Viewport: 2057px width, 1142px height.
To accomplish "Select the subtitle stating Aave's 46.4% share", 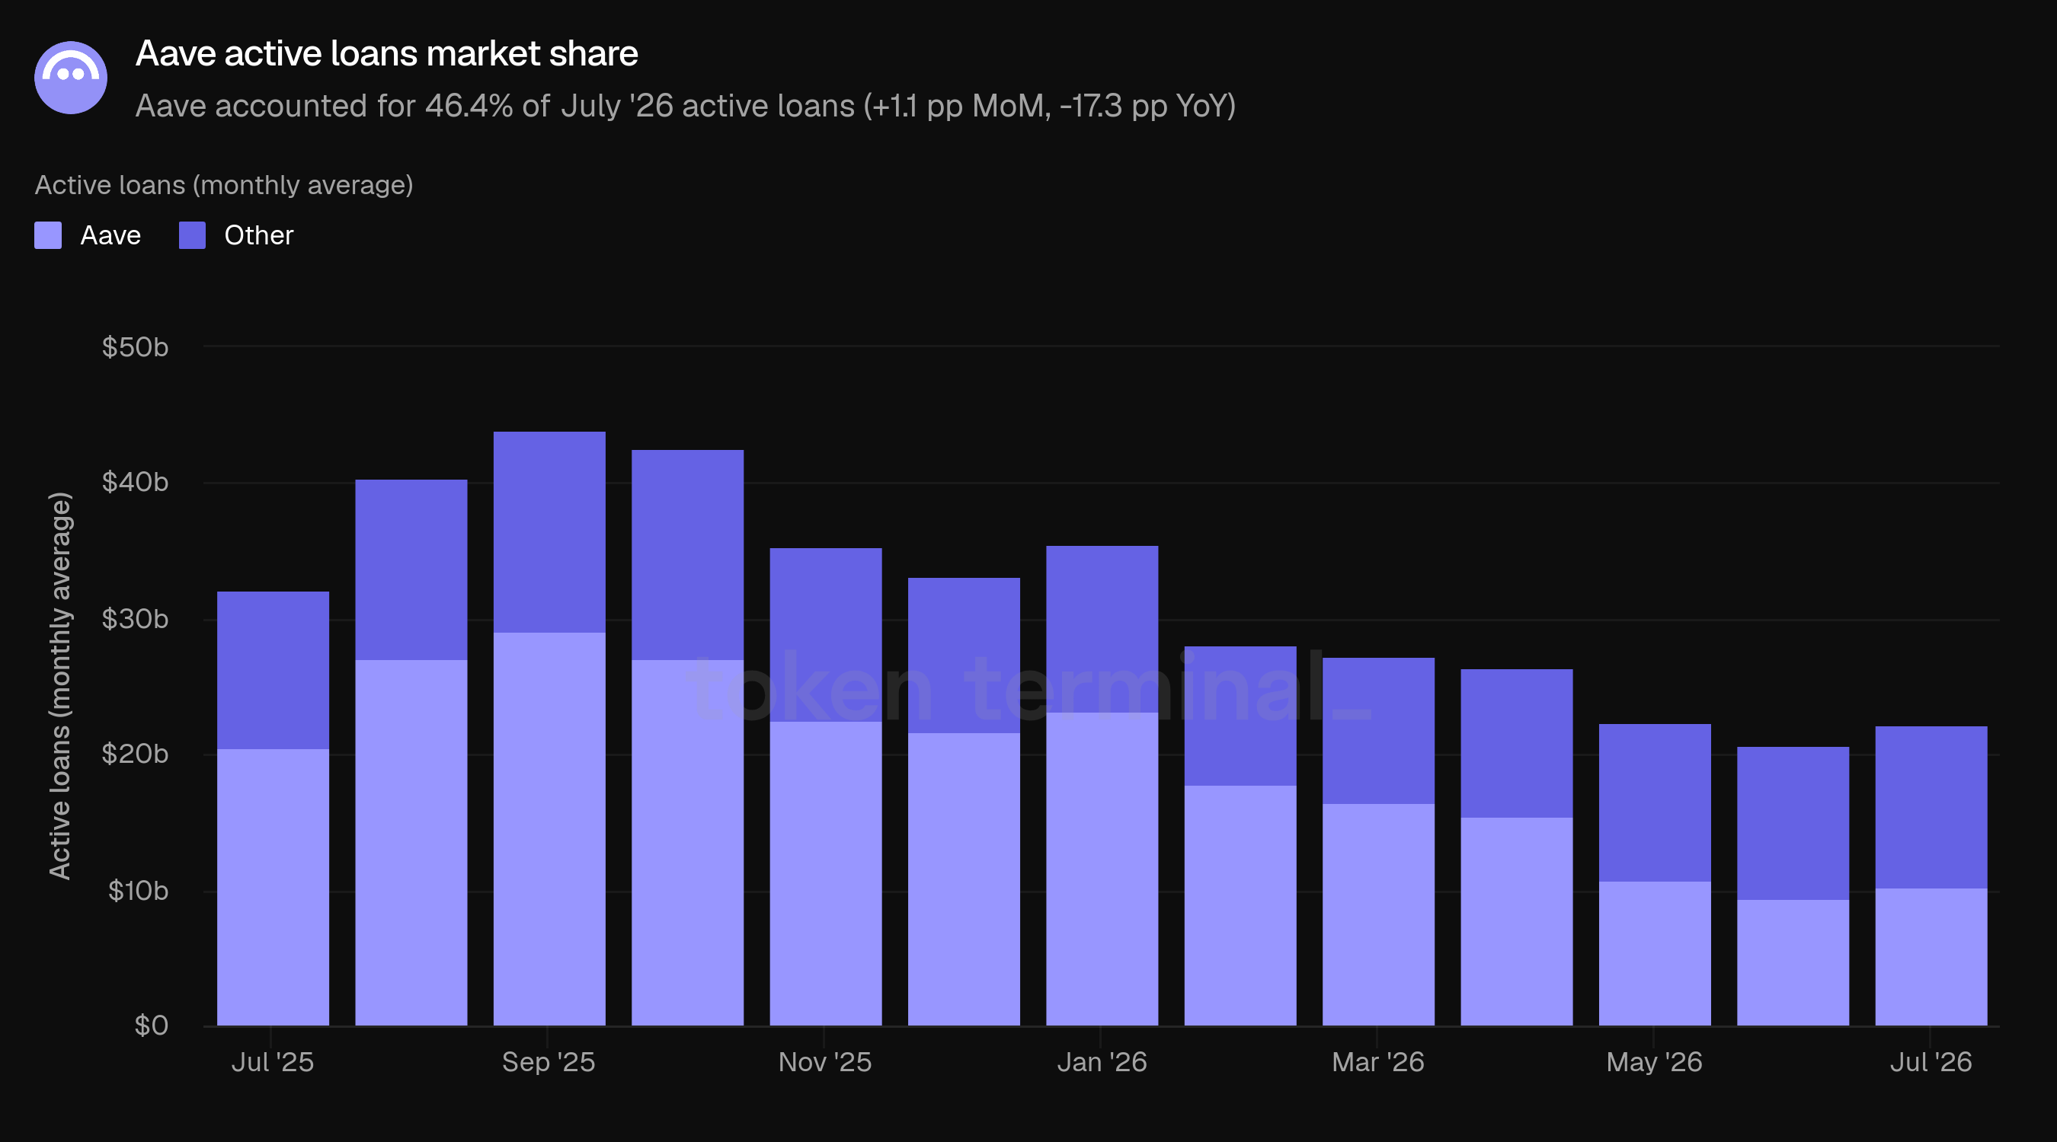I will (x=685, y=106).
